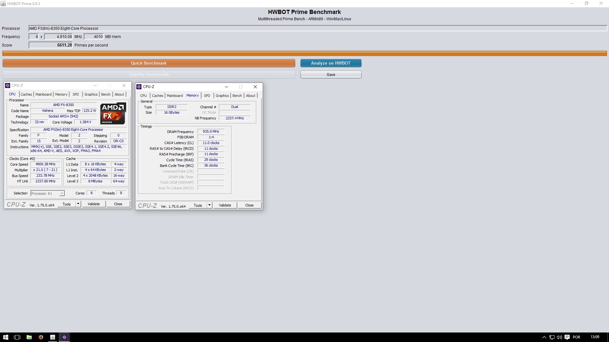Click the AMD FX logo in CPU-Z
Image resolution: width=609 pixels, height=342 pixels.
[113, 113]
